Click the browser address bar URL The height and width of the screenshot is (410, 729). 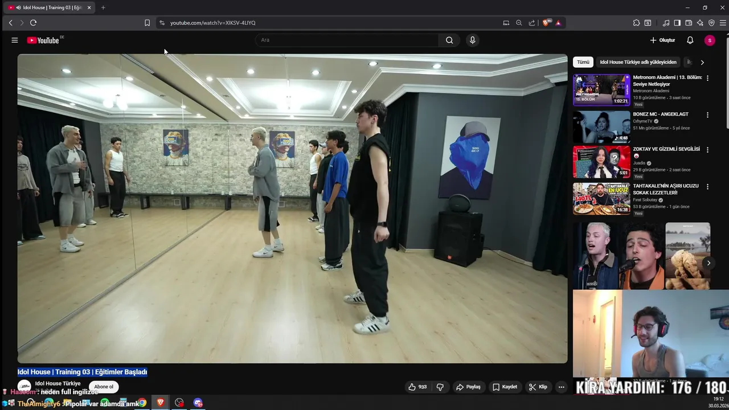(x=212, y=23)
